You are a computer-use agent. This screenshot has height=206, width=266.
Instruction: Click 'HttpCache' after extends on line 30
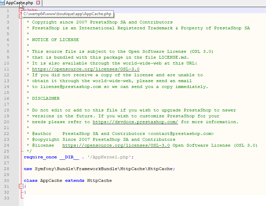[100, 180]
